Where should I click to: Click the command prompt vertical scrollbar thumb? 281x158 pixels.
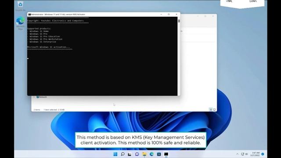click(179, 21)
